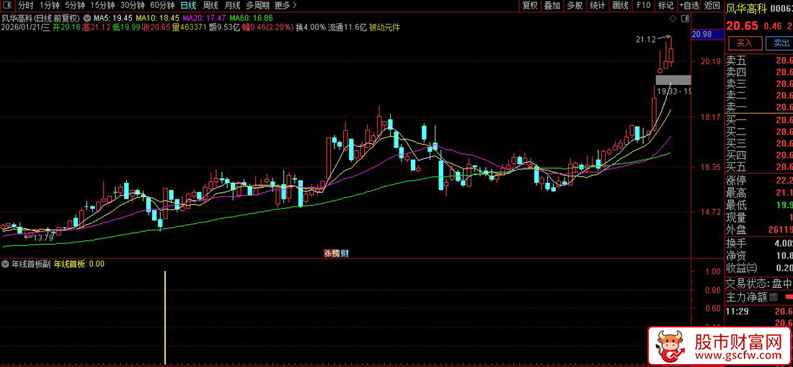Screen dimensions: 793x367
Task: Select the 买三 order book row
Action: [x=759, y=143]
